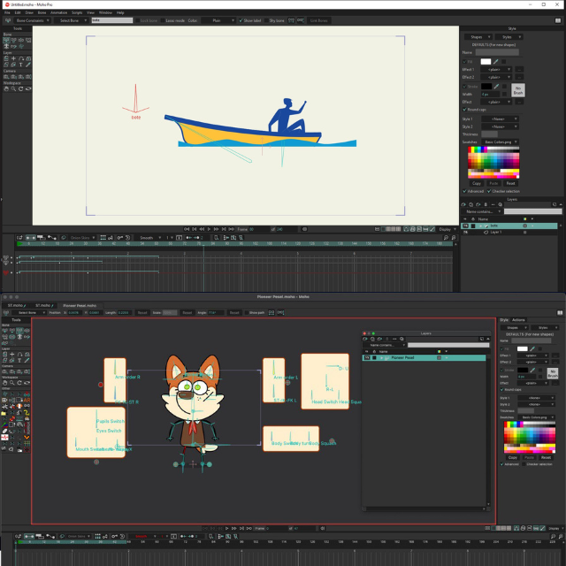Switch to the Actions tab in the bottom window
The height and width of the screenshot is (566, 566).
[x=518, y=320]
